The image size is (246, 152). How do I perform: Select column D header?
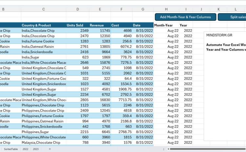[x=78, y=9]
